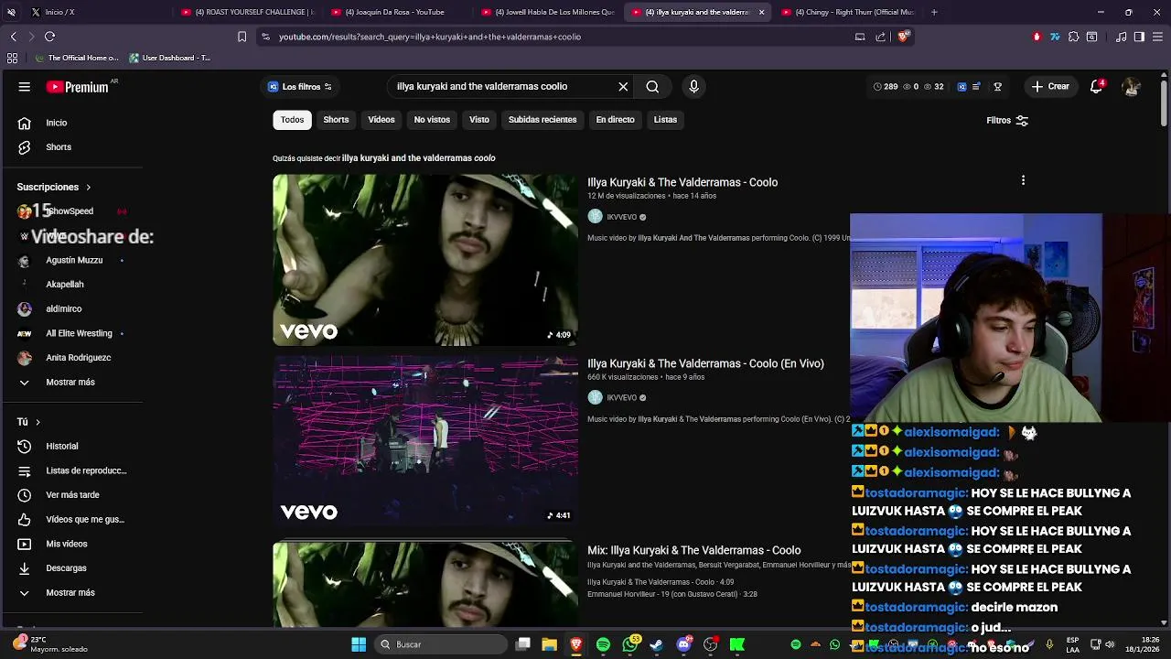The height and width of the screenshot is (659, 1171).
Task: Select the No vistos filter chip
Action: (432, 120)
